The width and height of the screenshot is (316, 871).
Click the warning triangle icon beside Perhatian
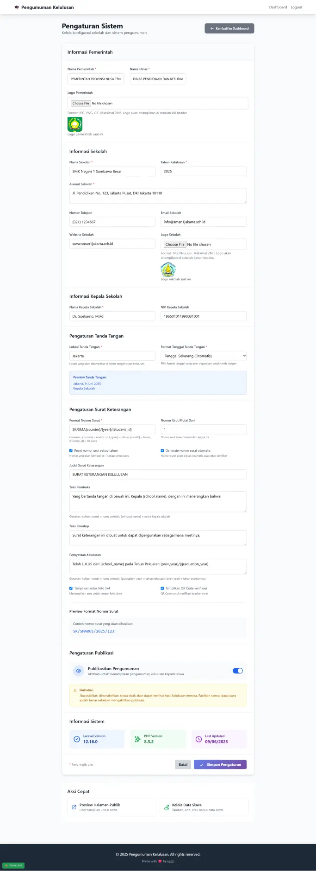(75, 690)
